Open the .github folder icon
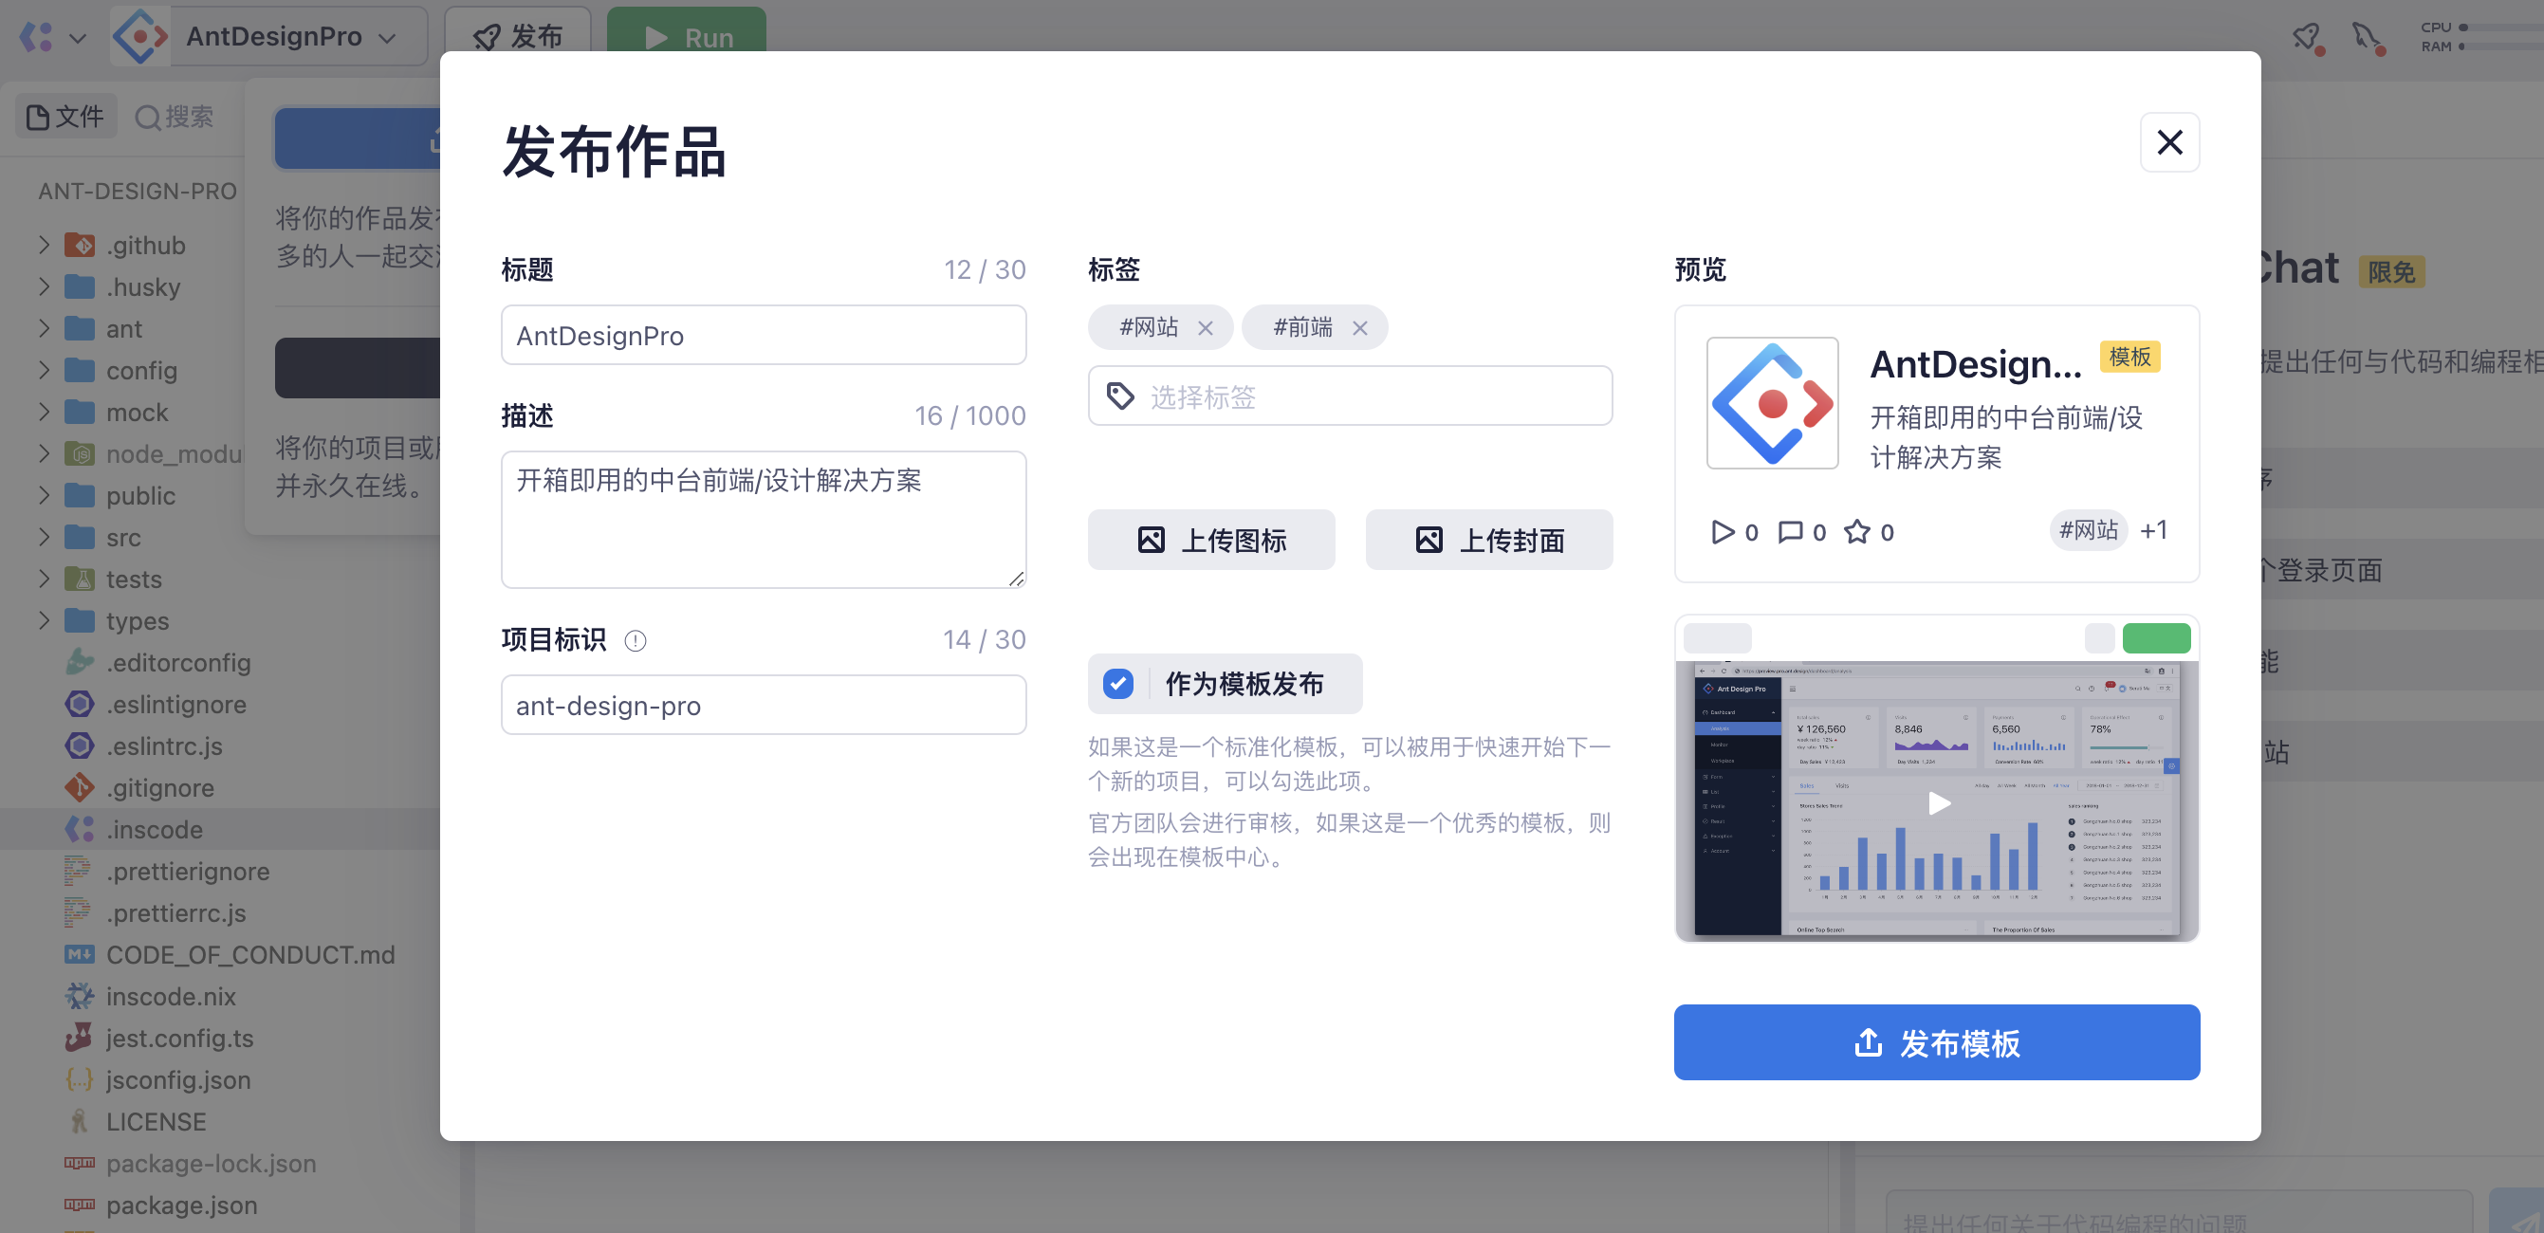Image resolution: width=2544 pixels, height=1233 pixels. pos(79,245)
